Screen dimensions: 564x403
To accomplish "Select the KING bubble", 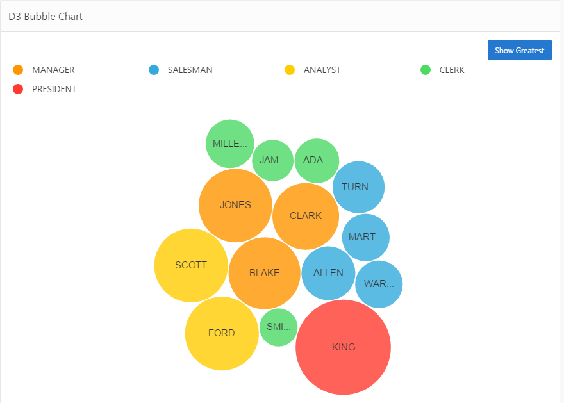I will (x=343, y=347).
